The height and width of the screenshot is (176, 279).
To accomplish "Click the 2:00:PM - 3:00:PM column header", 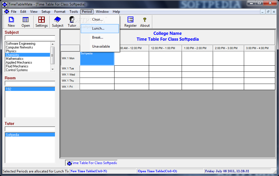I will 228,48.
